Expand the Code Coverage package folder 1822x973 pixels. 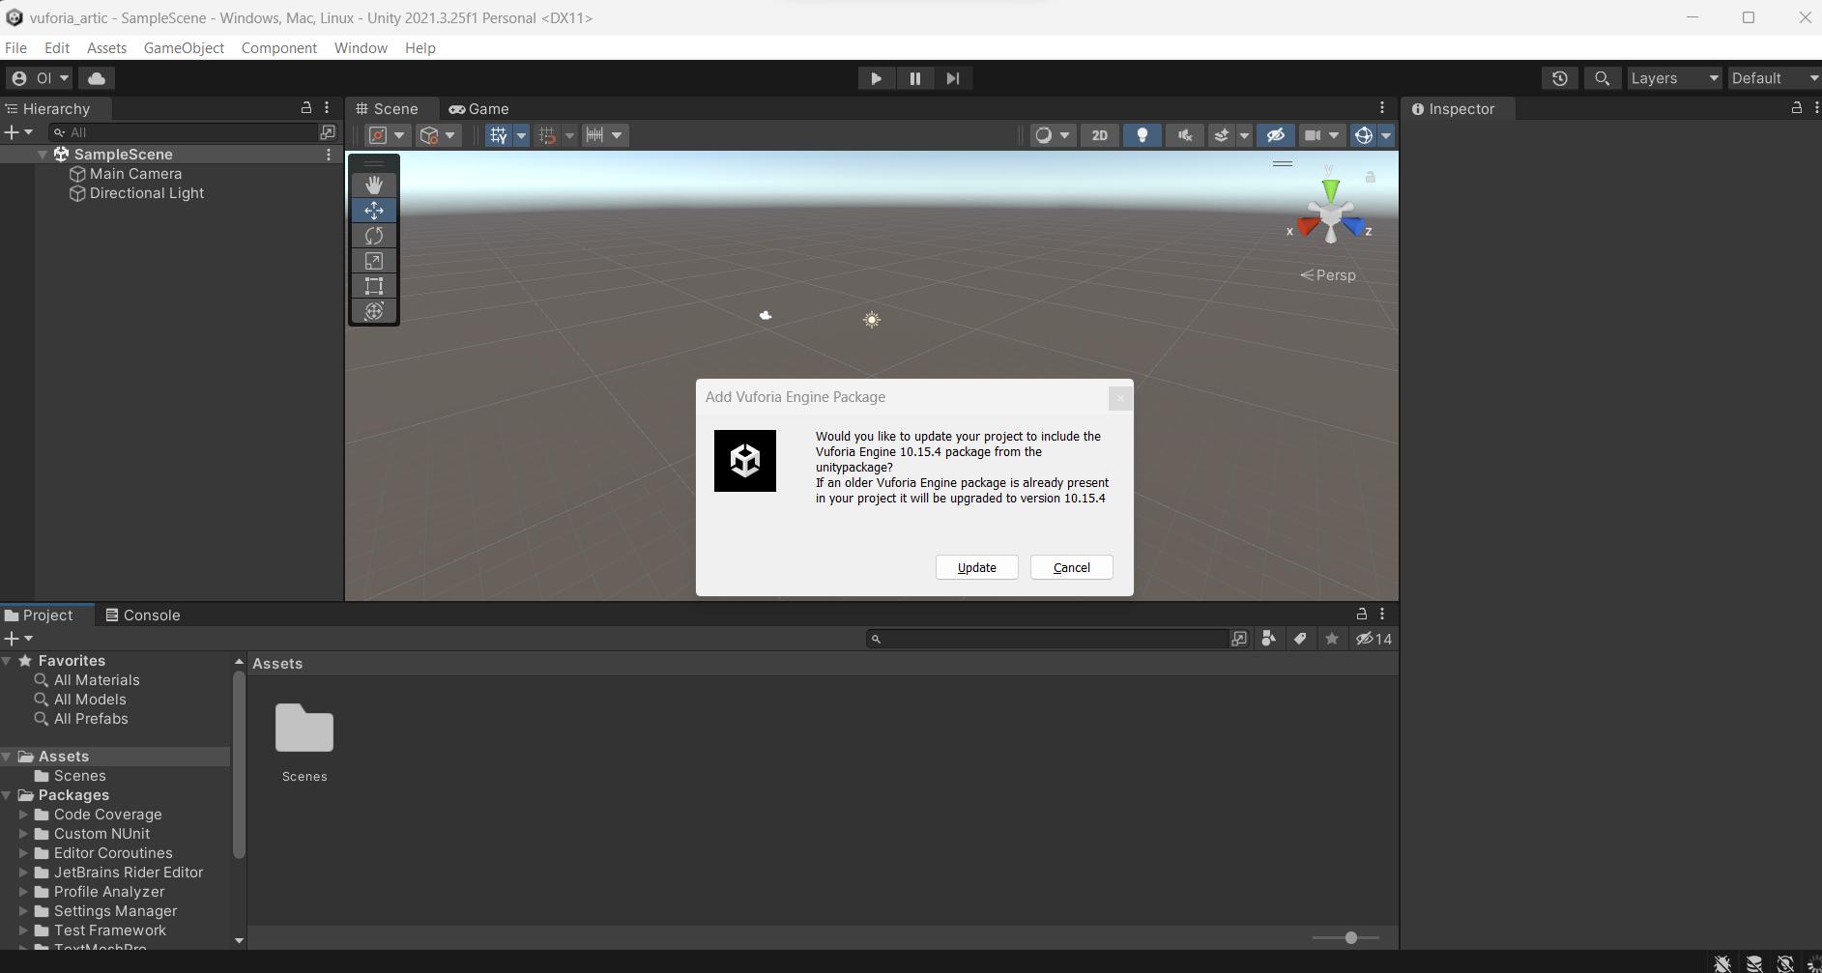coord(23,815)
